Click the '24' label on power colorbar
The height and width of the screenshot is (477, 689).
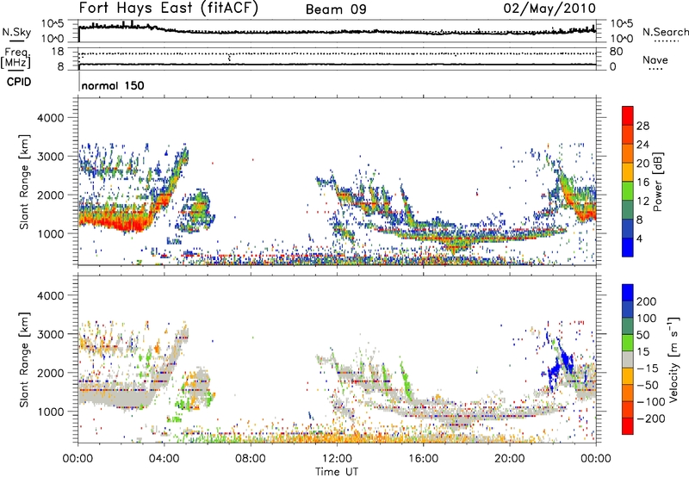click(x=642, y=145)
